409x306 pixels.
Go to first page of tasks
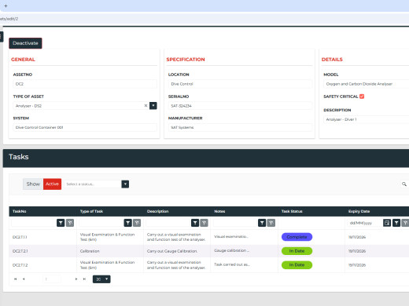tap(16, 279)
